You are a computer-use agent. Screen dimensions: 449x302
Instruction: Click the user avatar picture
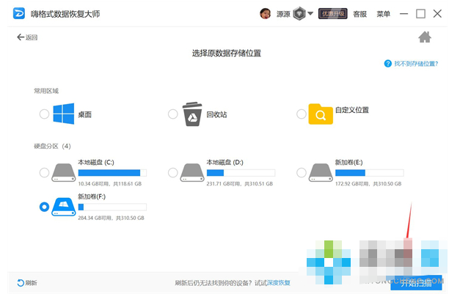(x=265, y=13)
